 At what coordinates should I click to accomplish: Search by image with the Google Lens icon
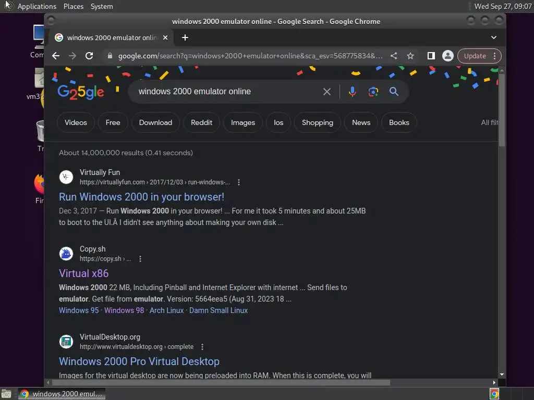pyautogui.click(x=373, y=92)
